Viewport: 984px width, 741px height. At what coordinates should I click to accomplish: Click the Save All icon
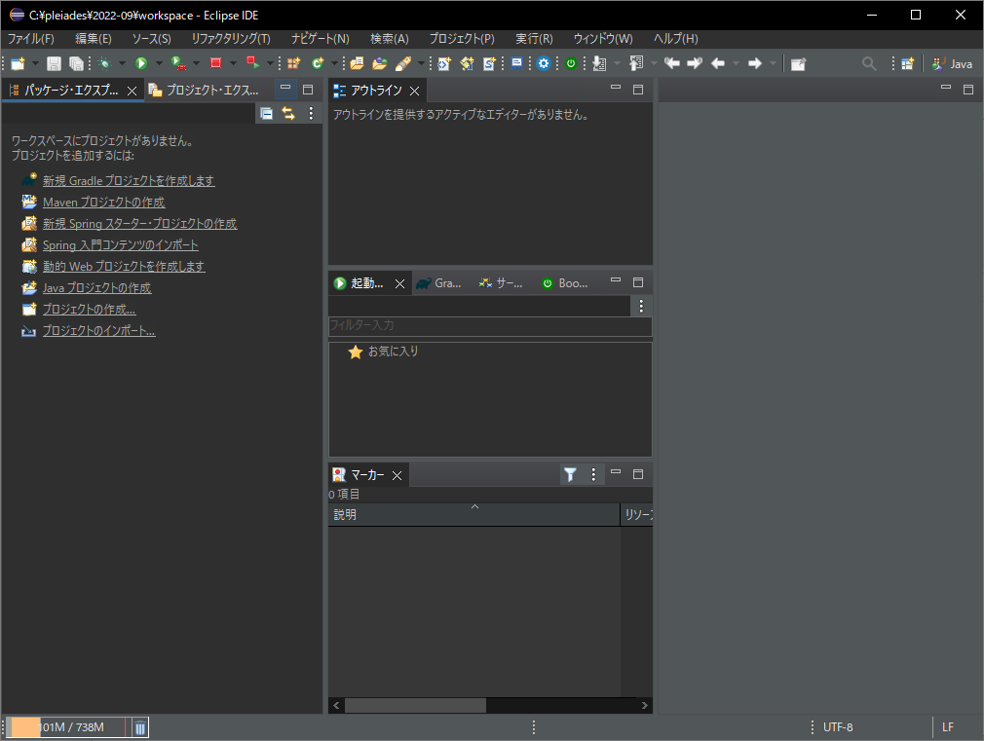(x=76, y=63)
